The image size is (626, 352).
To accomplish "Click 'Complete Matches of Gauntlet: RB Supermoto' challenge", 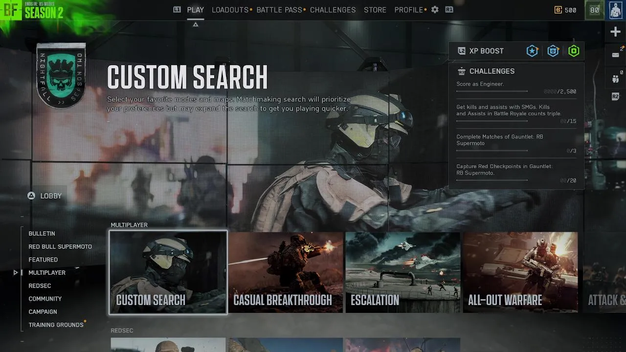I will (x=500, y=140).
